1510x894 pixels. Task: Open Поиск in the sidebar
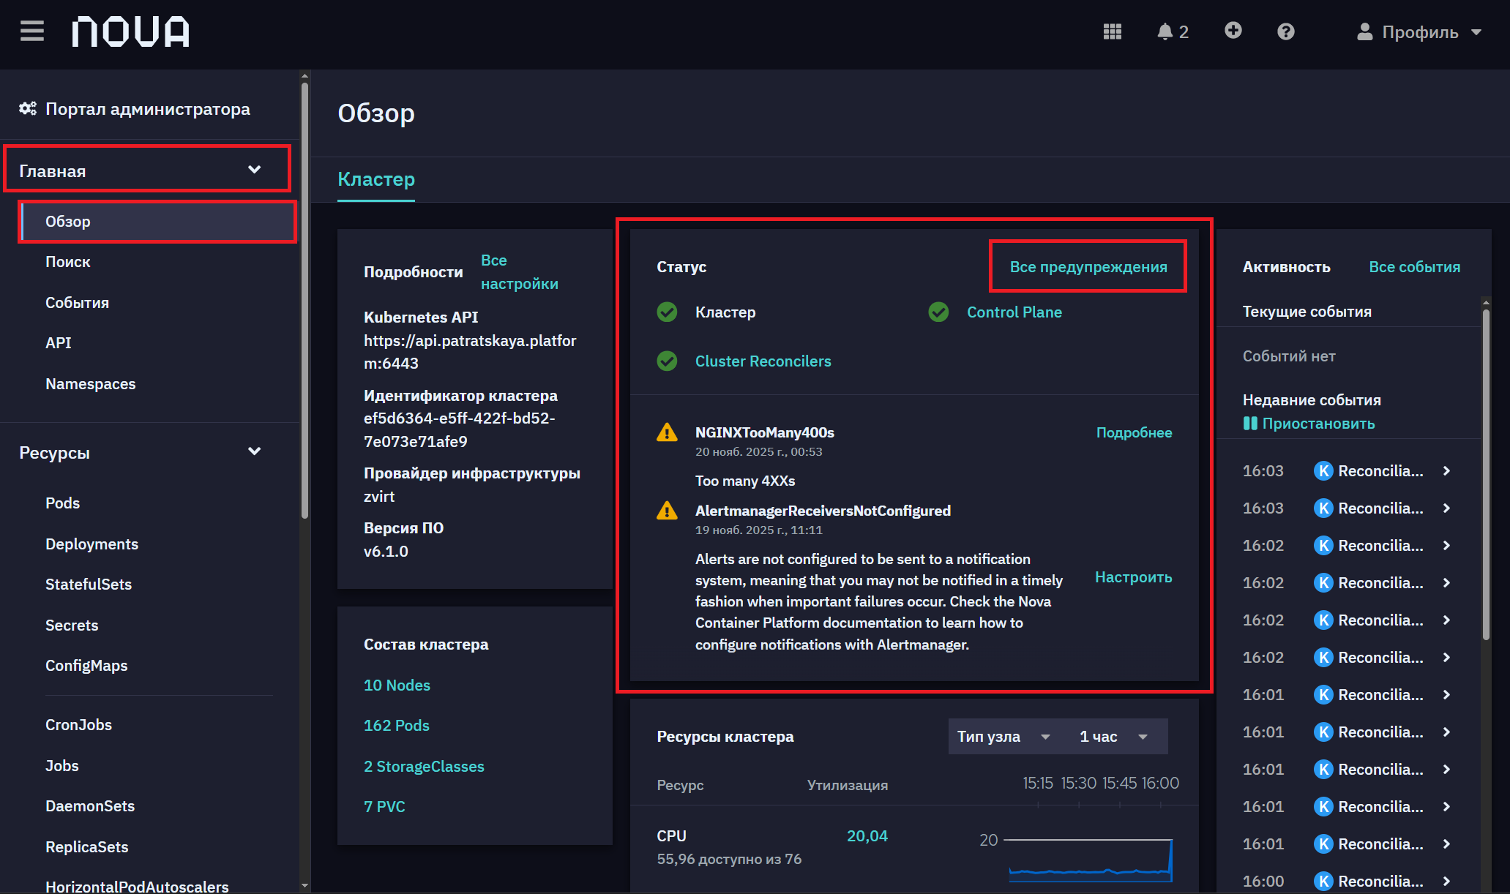pyautogui.click(x=68, y=262)
